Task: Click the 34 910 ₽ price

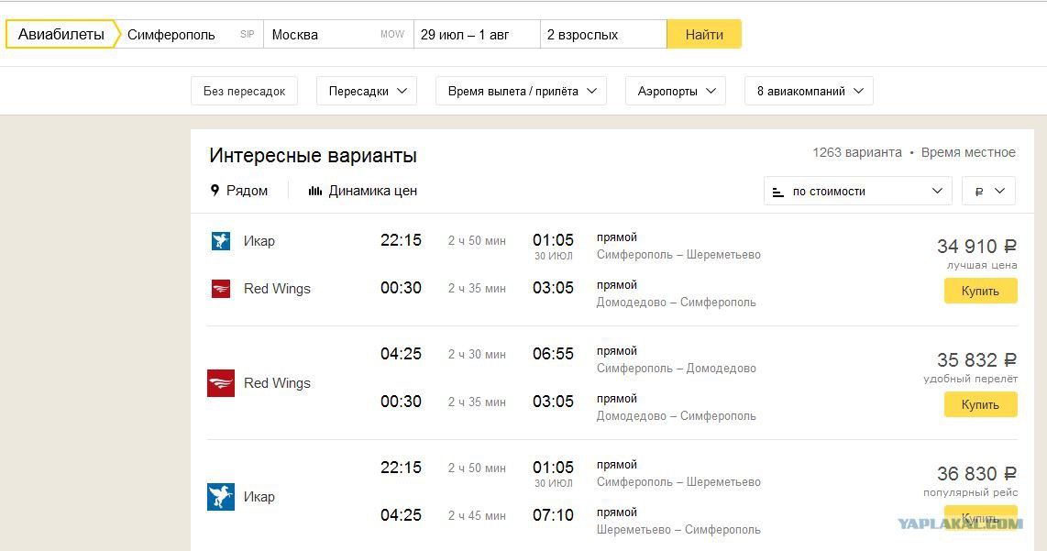Action: click(977, 247)
